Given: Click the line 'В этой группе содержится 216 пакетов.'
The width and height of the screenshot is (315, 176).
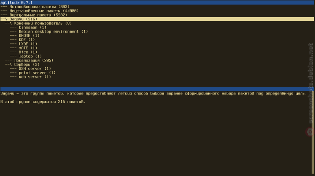Looking at the screenshot, I should point(43,102).
